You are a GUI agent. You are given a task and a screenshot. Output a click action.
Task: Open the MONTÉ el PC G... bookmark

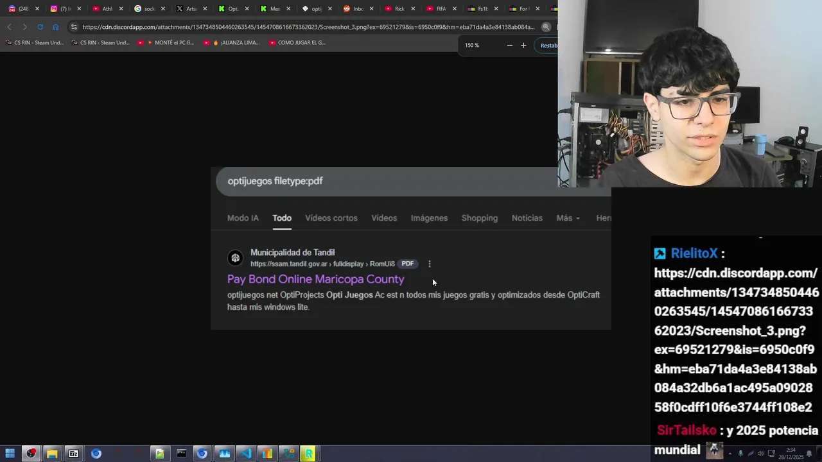coord(166,42)
